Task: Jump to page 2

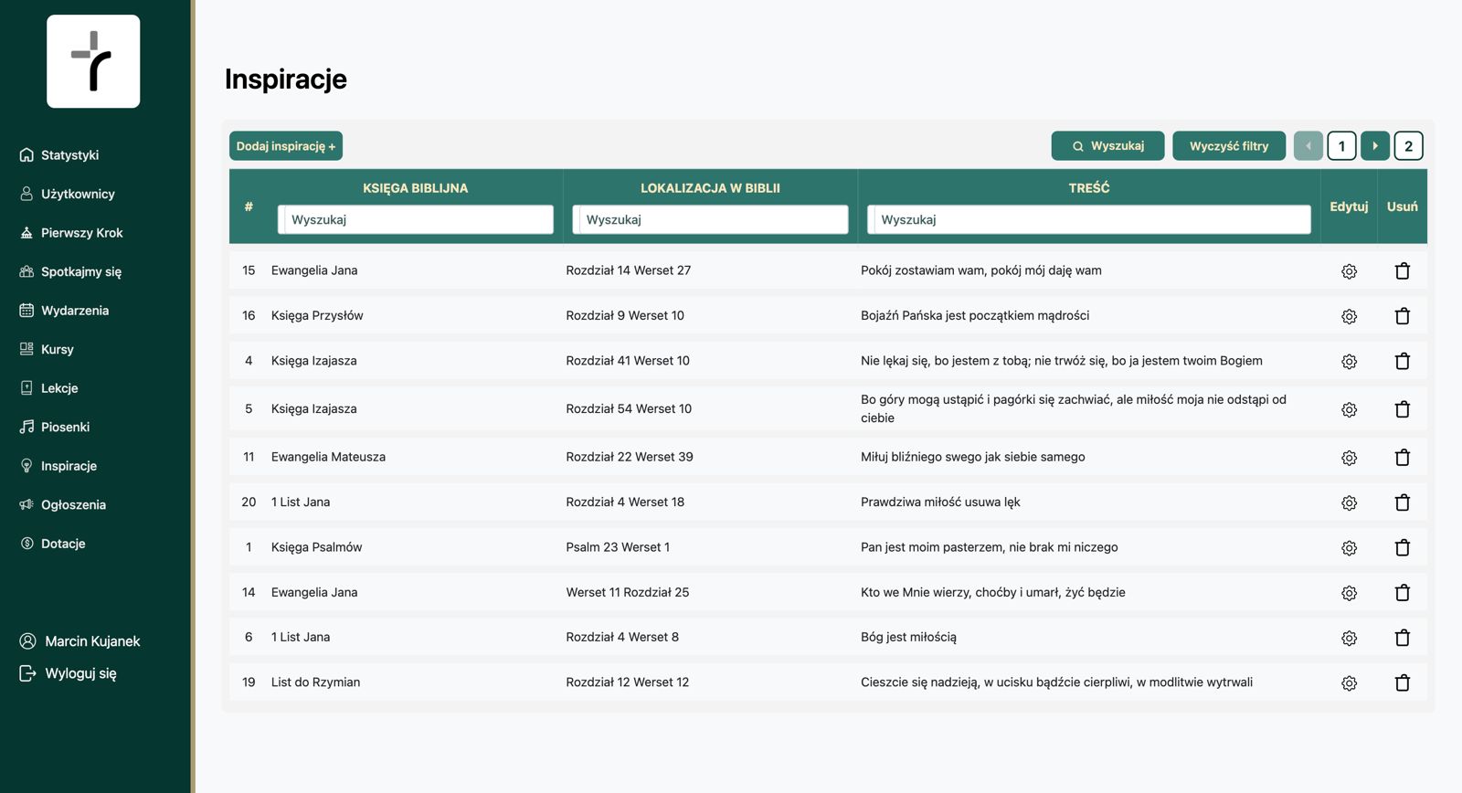Action: pyautogui.click(x=1408, y=146)
